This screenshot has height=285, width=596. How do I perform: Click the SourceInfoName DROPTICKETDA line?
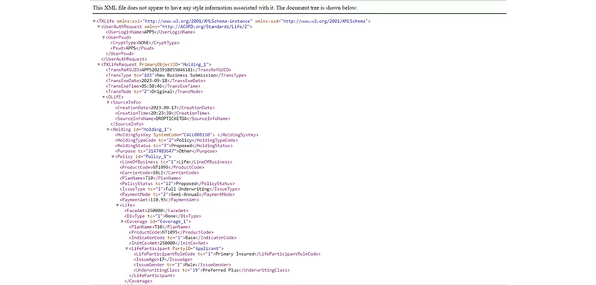[x=172, y=119]
